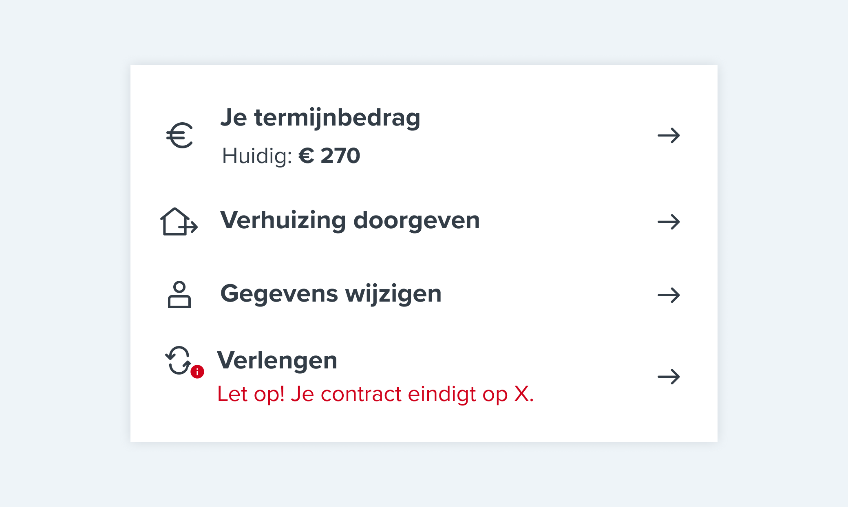Click the house moving icon
This screenshot has height=507, width=848.
pyautogui.click(x=179, y=222)
